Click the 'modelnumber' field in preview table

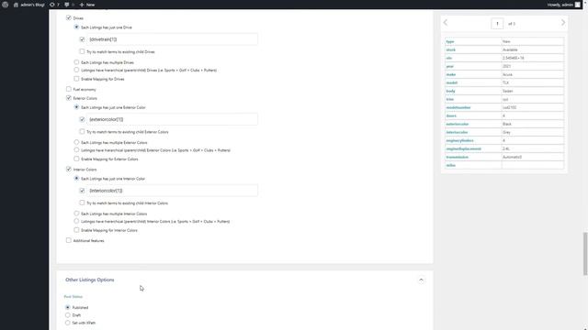coord(458,107)
